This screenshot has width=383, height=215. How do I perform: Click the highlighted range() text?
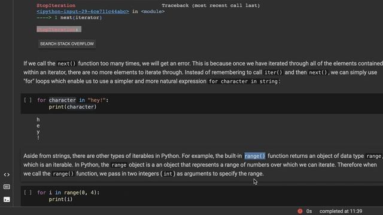[254, 156]
